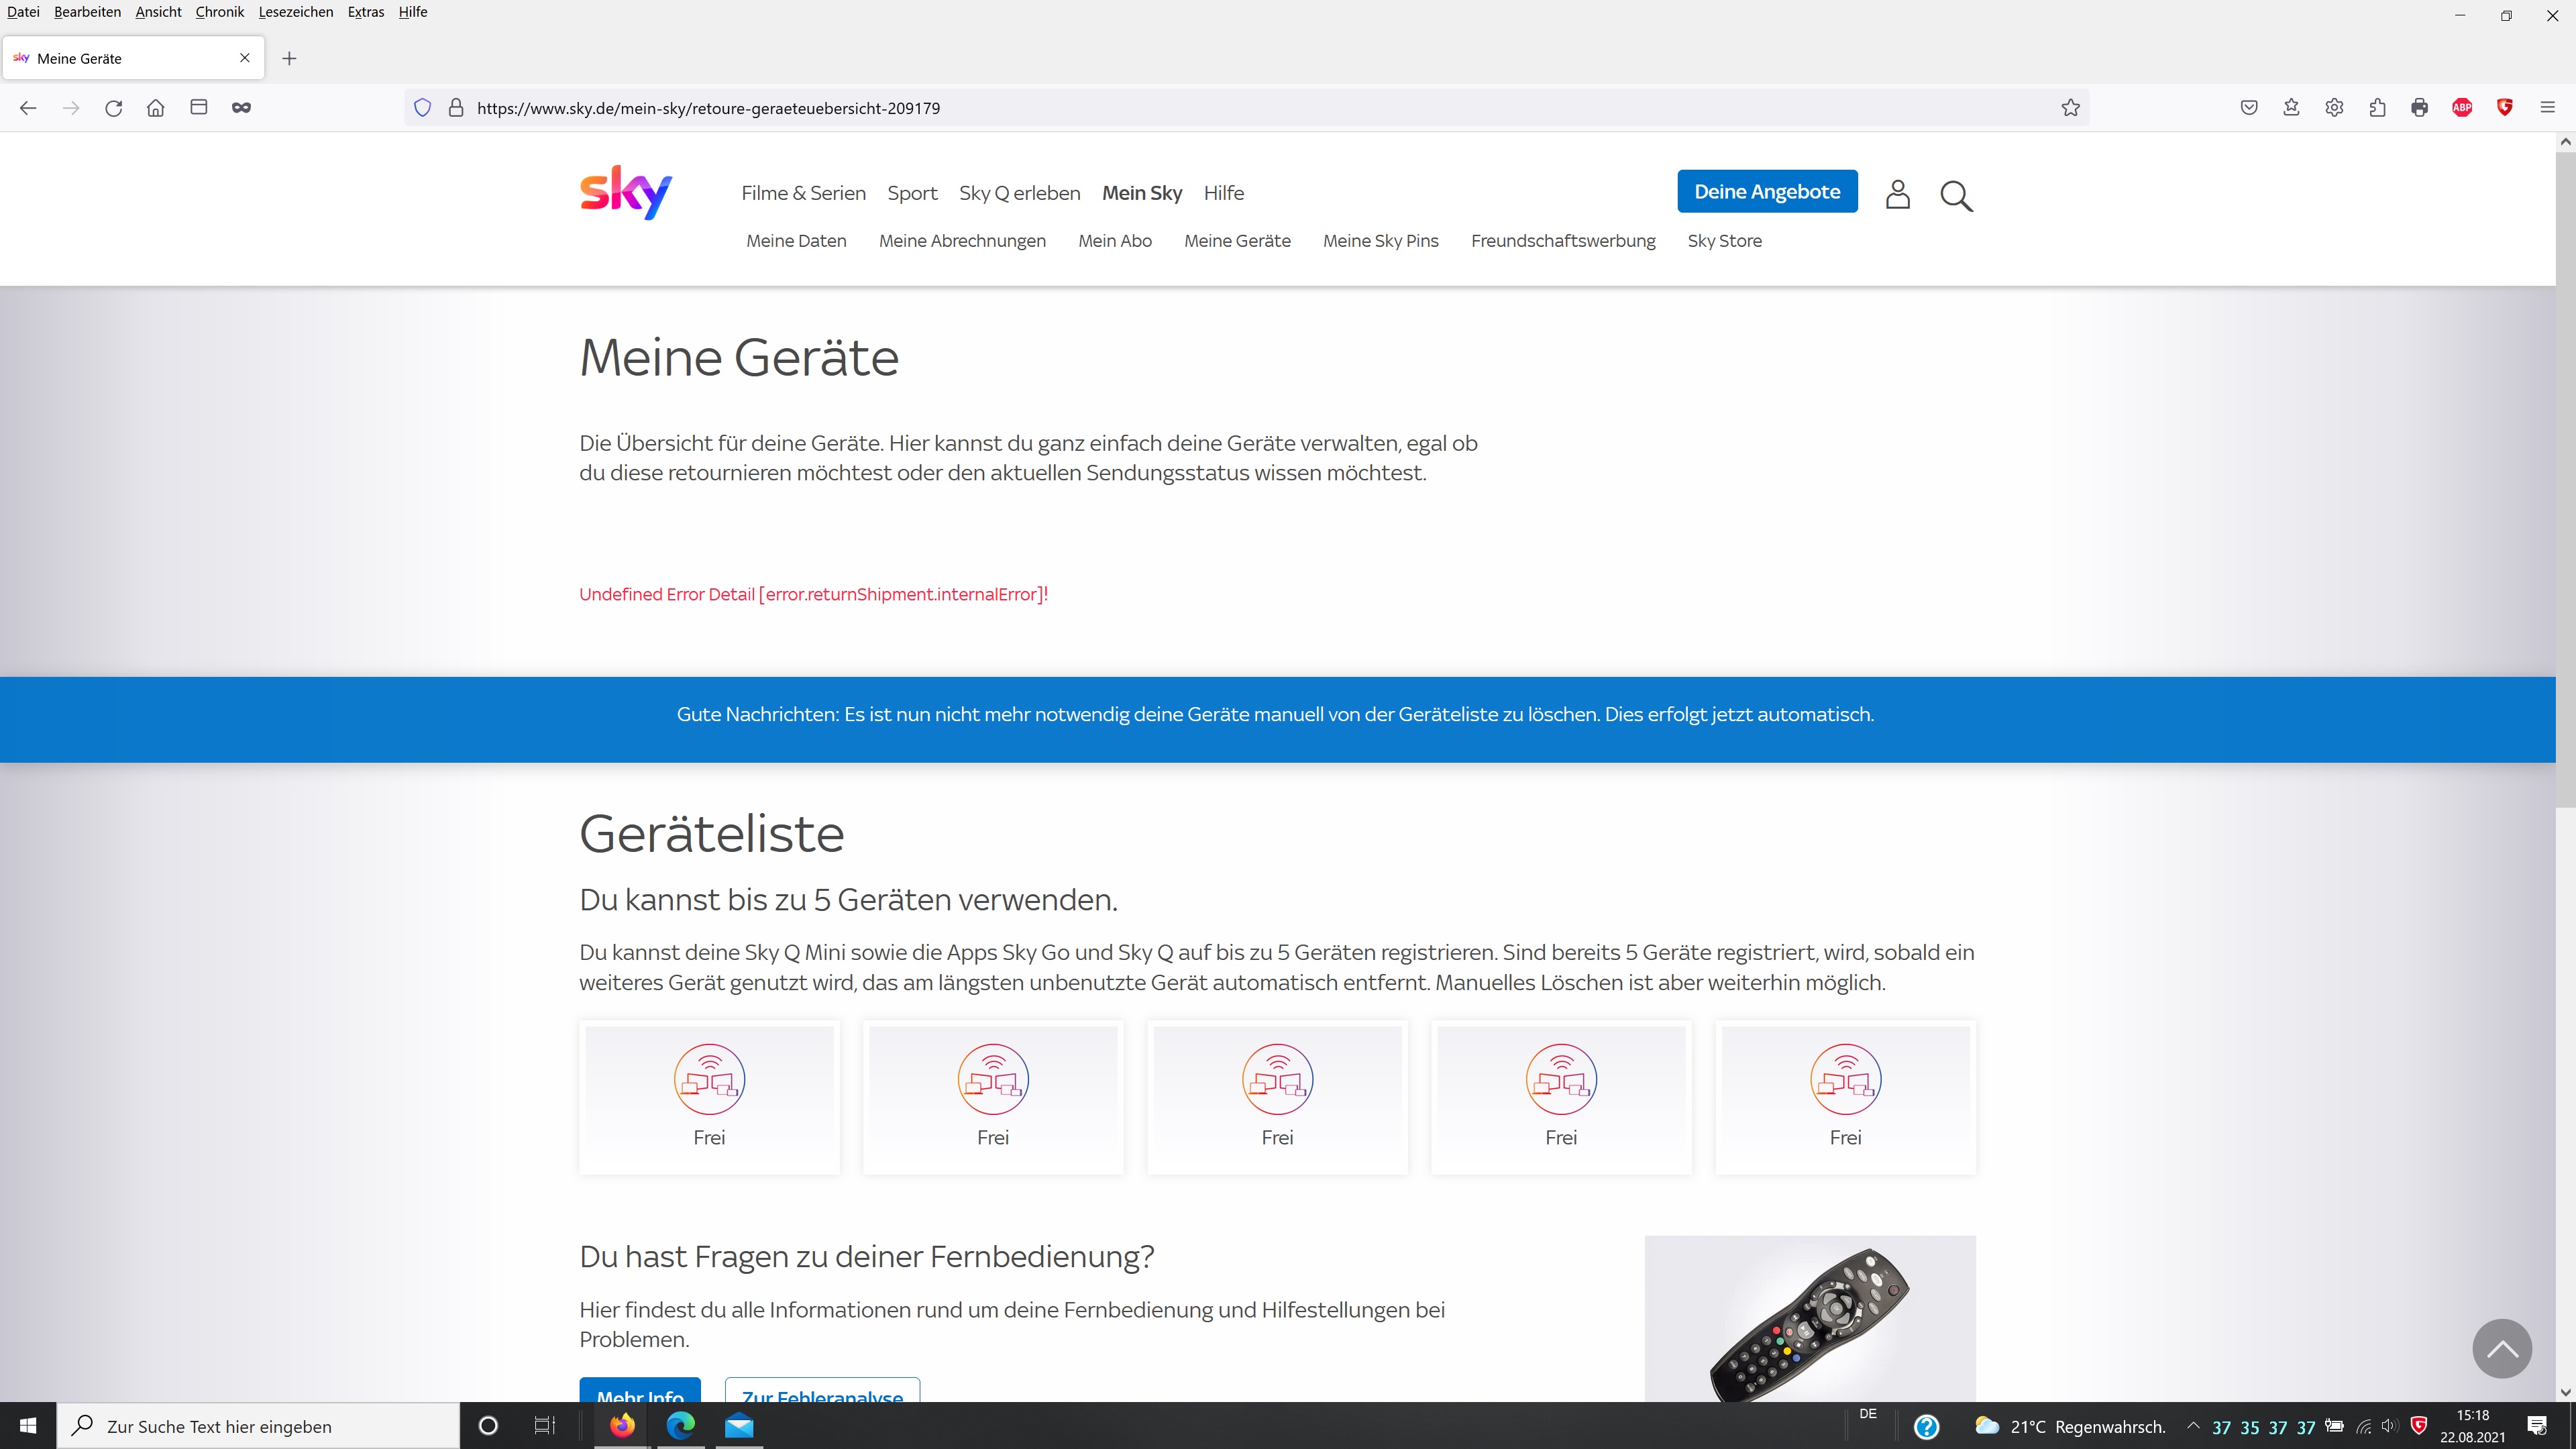Open the browser home page icon

click(x=156, y=108)
